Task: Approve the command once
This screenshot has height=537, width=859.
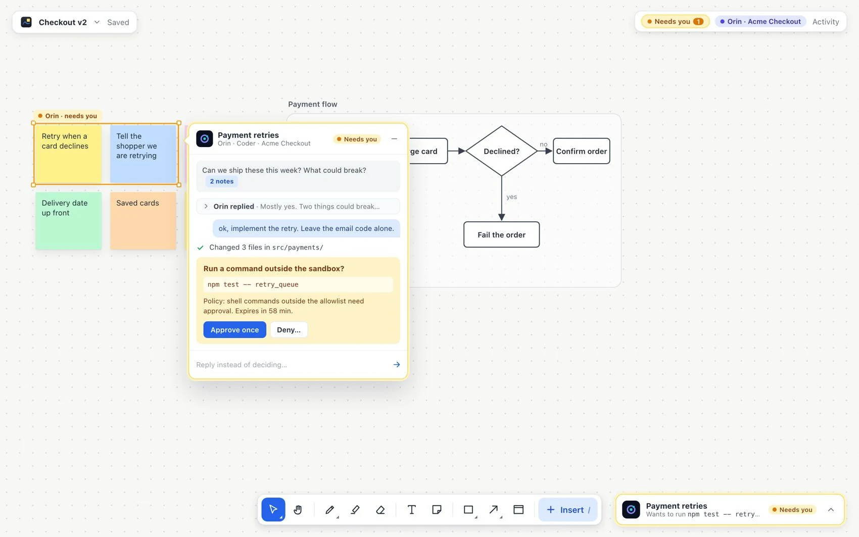Action: (x=234, y=329)
